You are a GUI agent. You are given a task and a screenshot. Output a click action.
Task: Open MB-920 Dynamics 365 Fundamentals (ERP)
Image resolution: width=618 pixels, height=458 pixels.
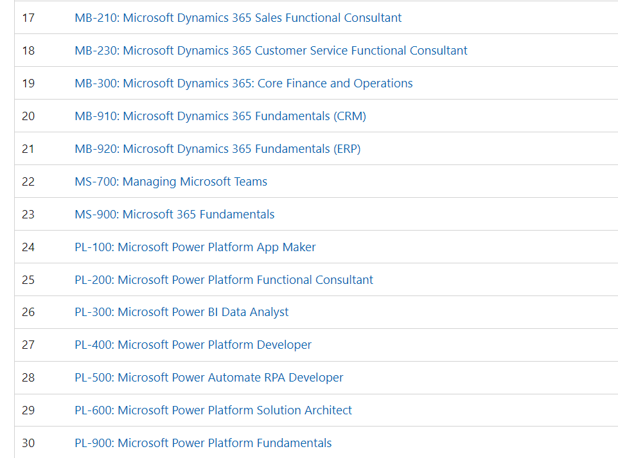coord(217,149)
